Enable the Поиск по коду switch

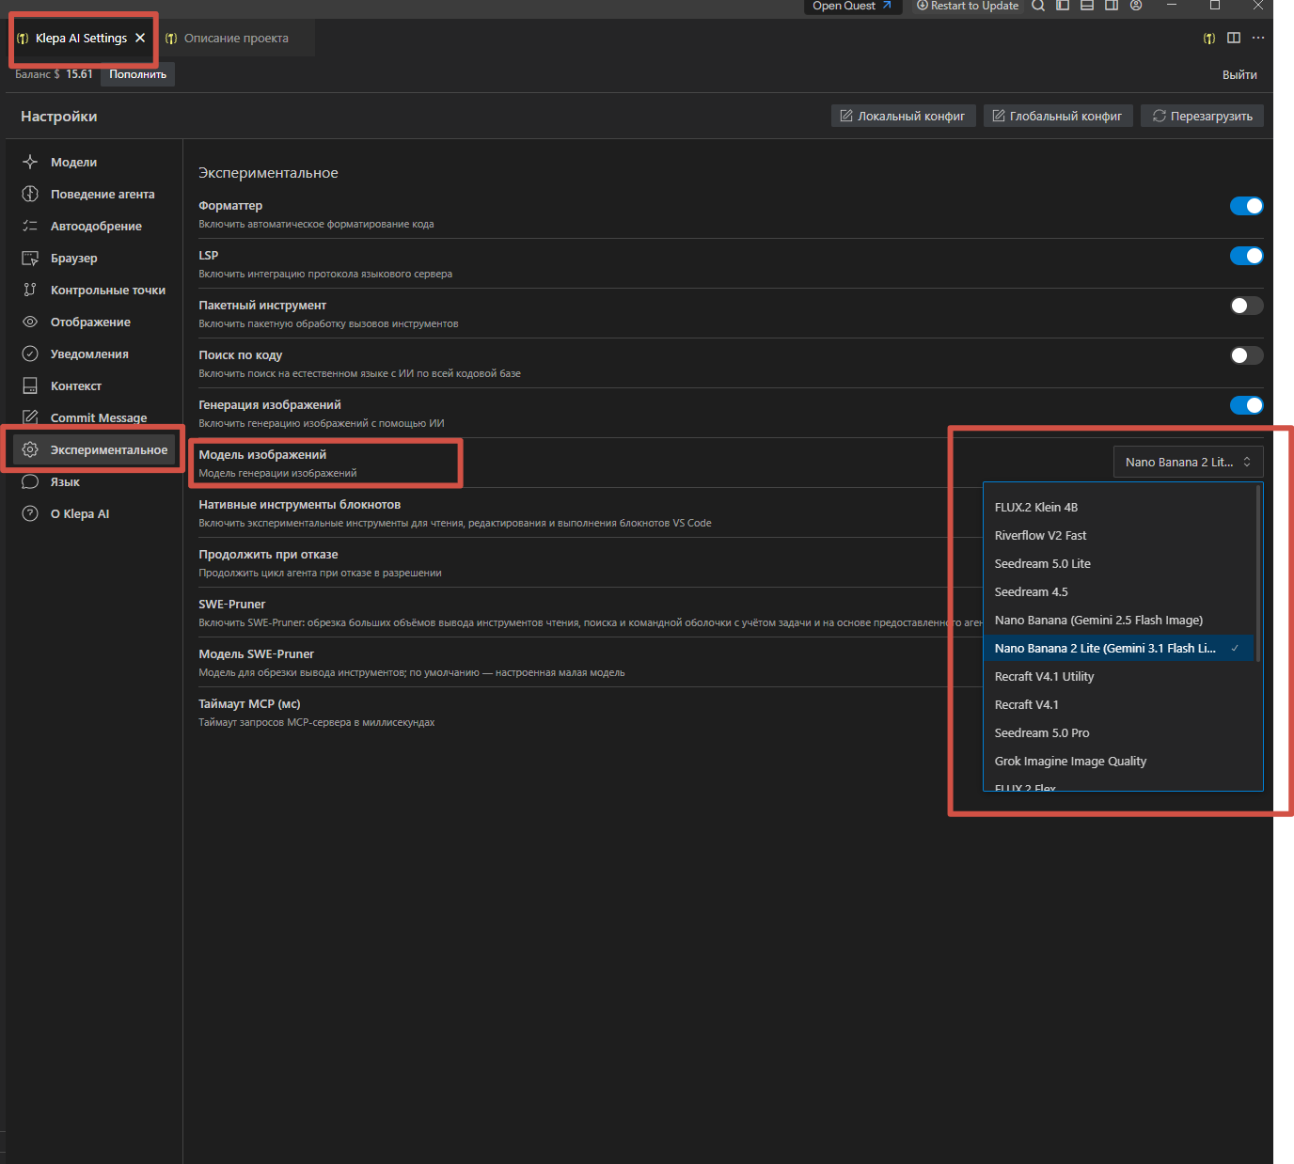coord(1246,355)
